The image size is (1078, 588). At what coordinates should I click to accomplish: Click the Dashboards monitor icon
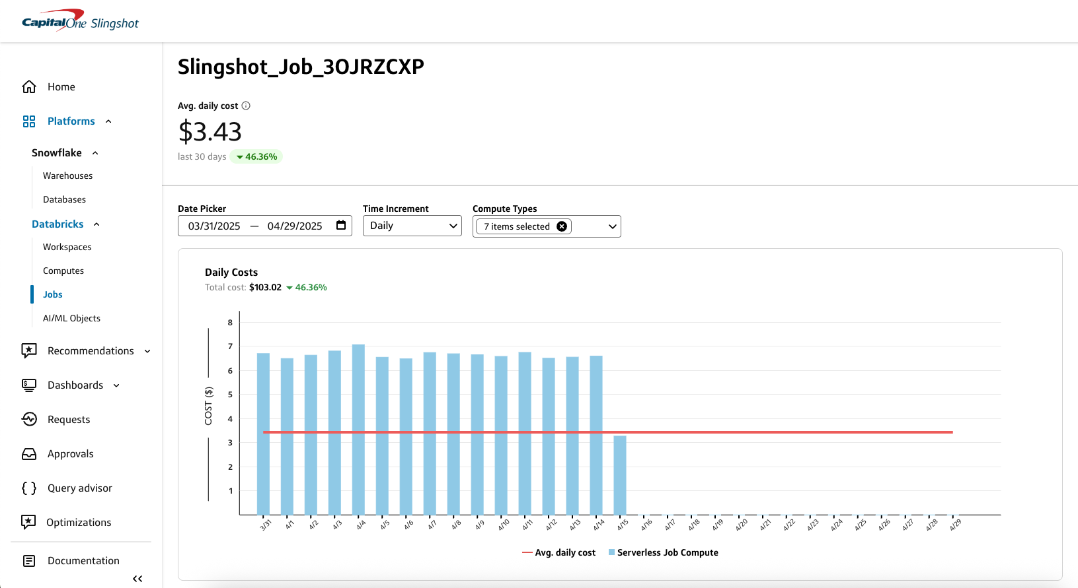point(29,385)
